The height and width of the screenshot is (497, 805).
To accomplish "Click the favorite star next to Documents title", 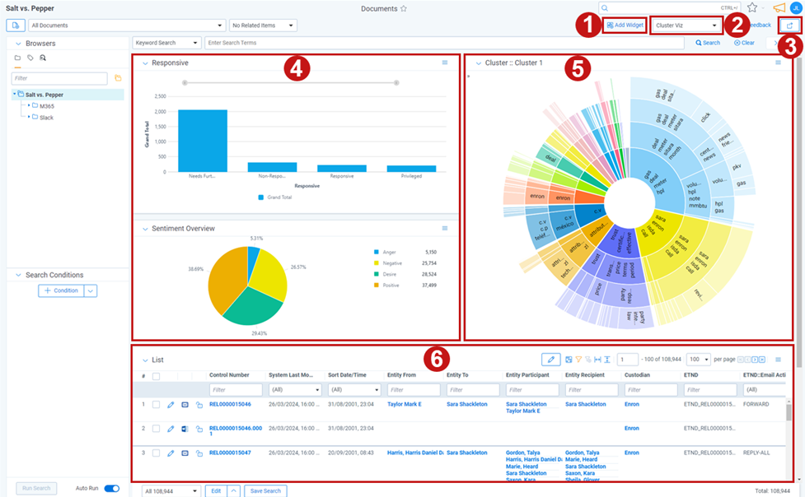I will tap(404, 9).
